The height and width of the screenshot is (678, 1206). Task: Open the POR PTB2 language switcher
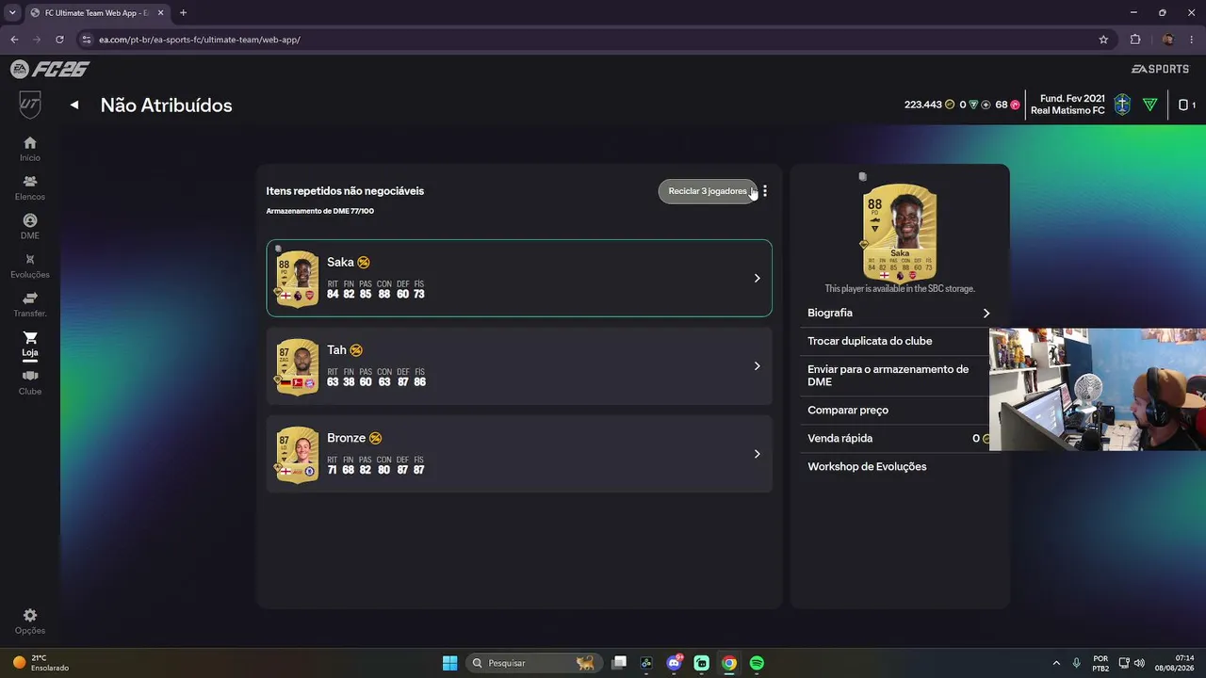click(x=1100, y=663)
